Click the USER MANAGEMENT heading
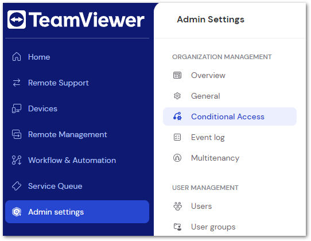The height and width of the screenshot is (241, 311). pyautogui.click(x=205, y=188)
